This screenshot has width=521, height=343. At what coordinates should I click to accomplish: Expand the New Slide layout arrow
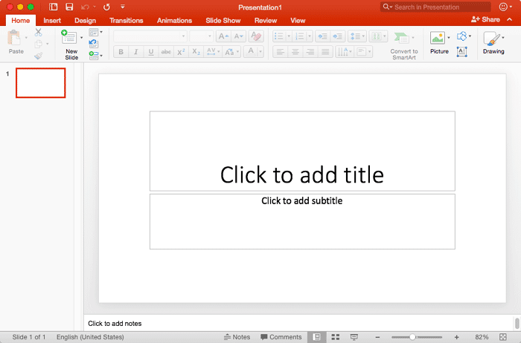[81, 37]
